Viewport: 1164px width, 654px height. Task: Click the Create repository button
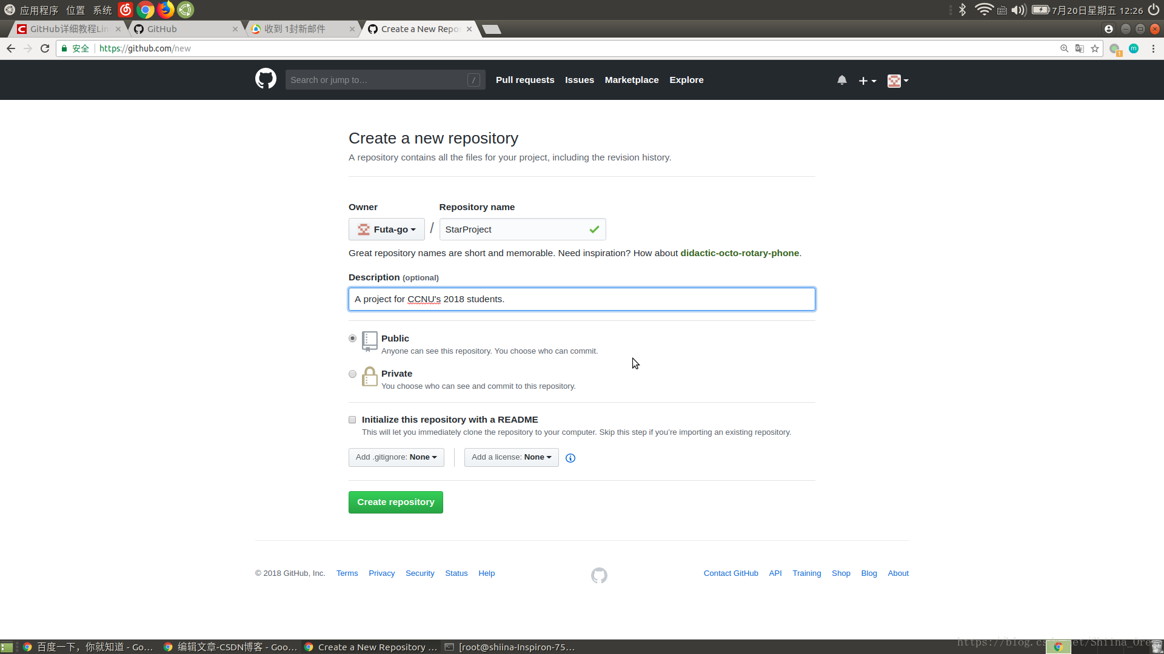(395, 501)
